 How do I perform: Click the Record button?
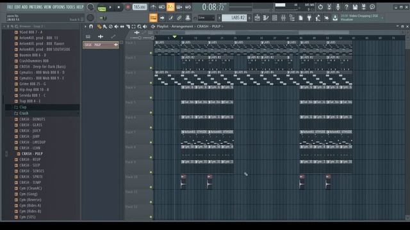(127, 7)
